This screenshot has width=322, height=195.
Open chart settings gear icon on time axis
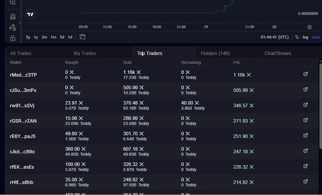(309, 27)
